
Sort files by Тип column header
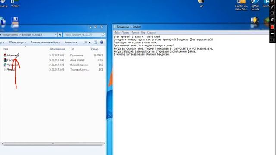pos(72,49)
